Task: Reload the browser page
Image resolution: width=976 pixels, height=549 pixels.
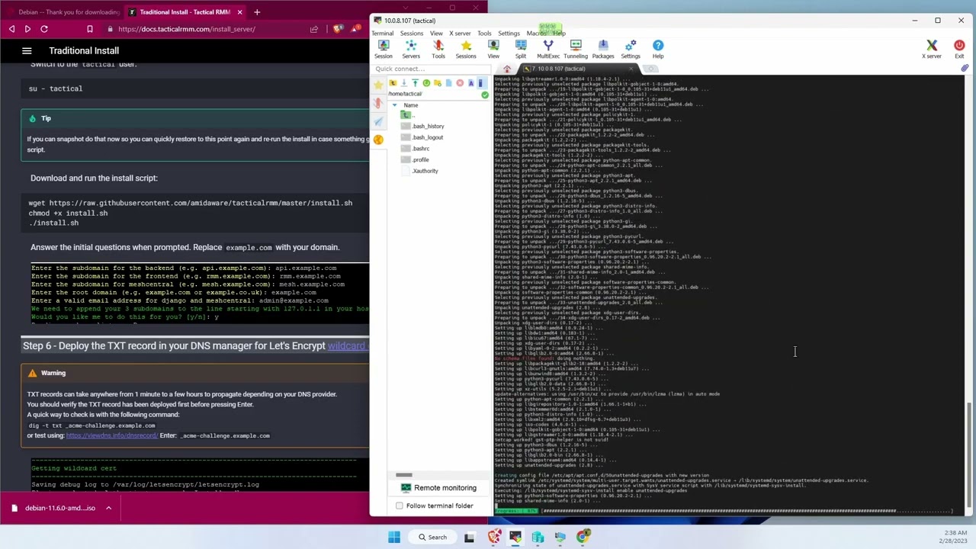Action: 44,29
